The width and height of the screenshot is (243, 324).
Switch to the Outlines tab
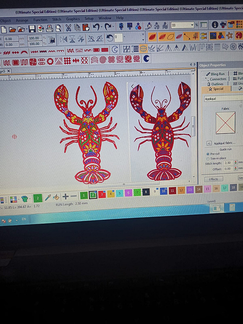coord(215,84)
